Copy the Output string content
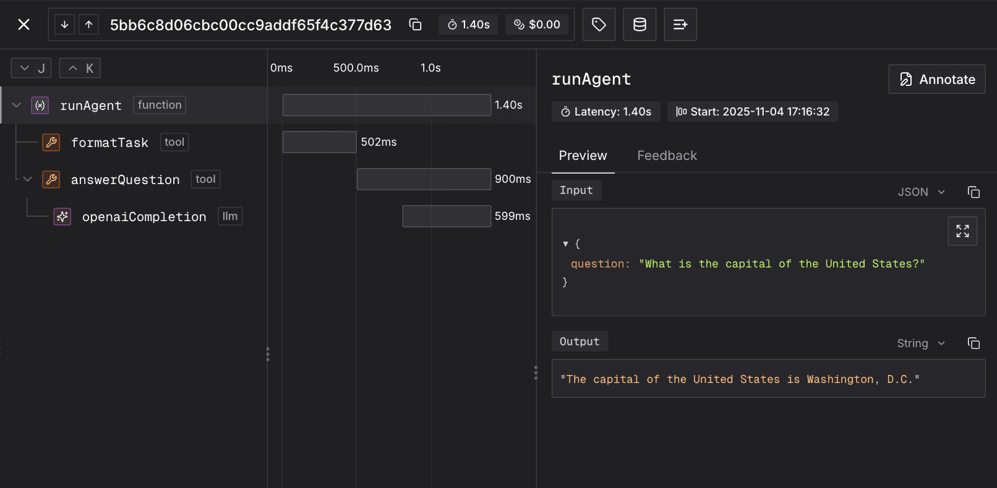 (x=973, y=343)
